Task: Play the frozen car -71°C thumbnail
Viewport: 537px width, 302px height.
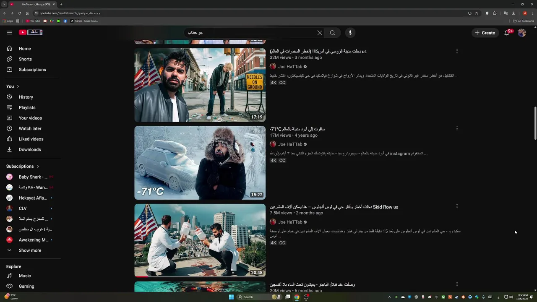Action: point(200,163)
